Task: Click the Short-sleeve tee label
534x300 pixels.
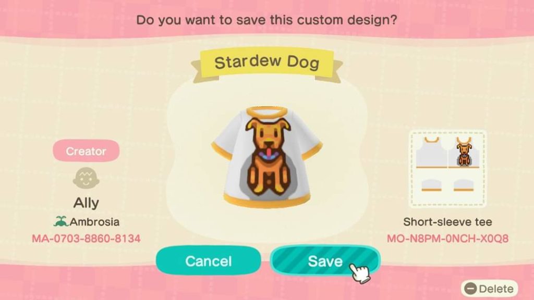Action: coord(447,222)
